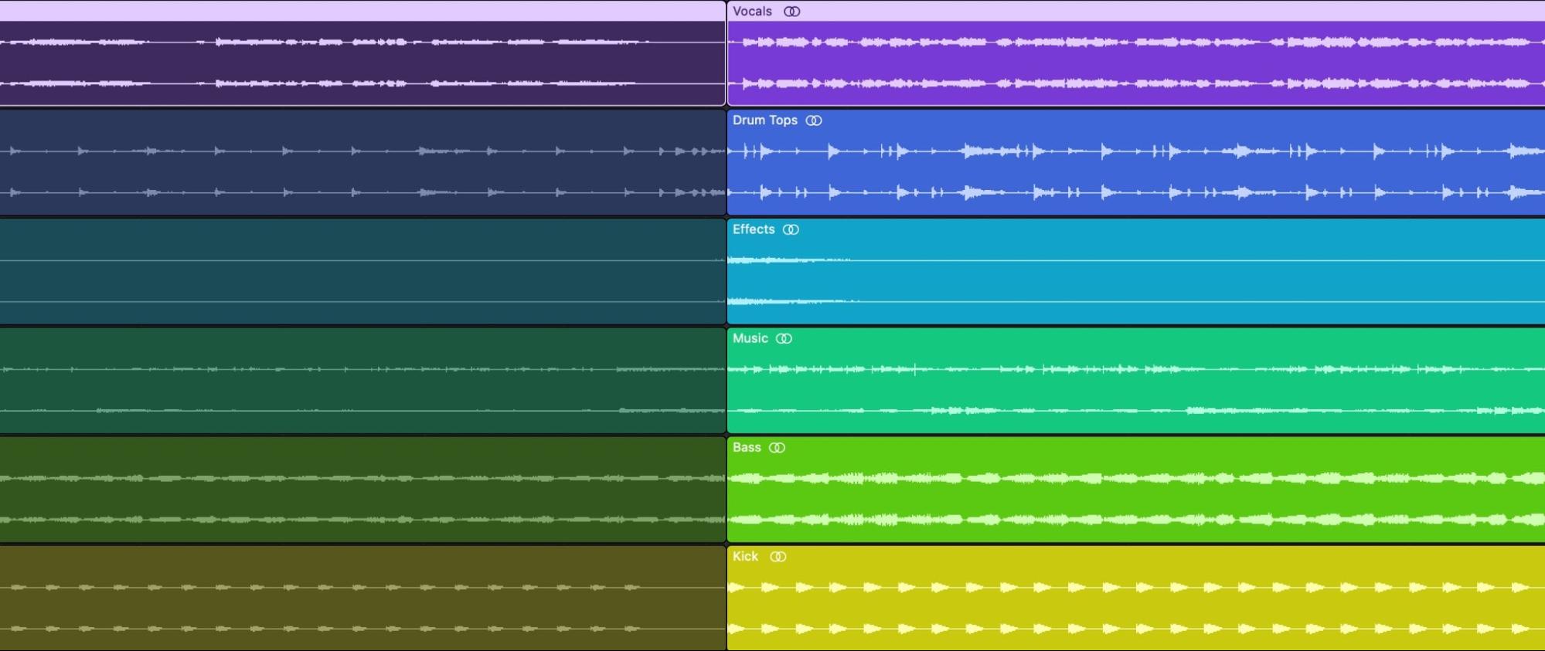Select the bright blue Drum Tops audio region
The height and width of the screenshot is (651, 1545).
[x=1136, y=162]
